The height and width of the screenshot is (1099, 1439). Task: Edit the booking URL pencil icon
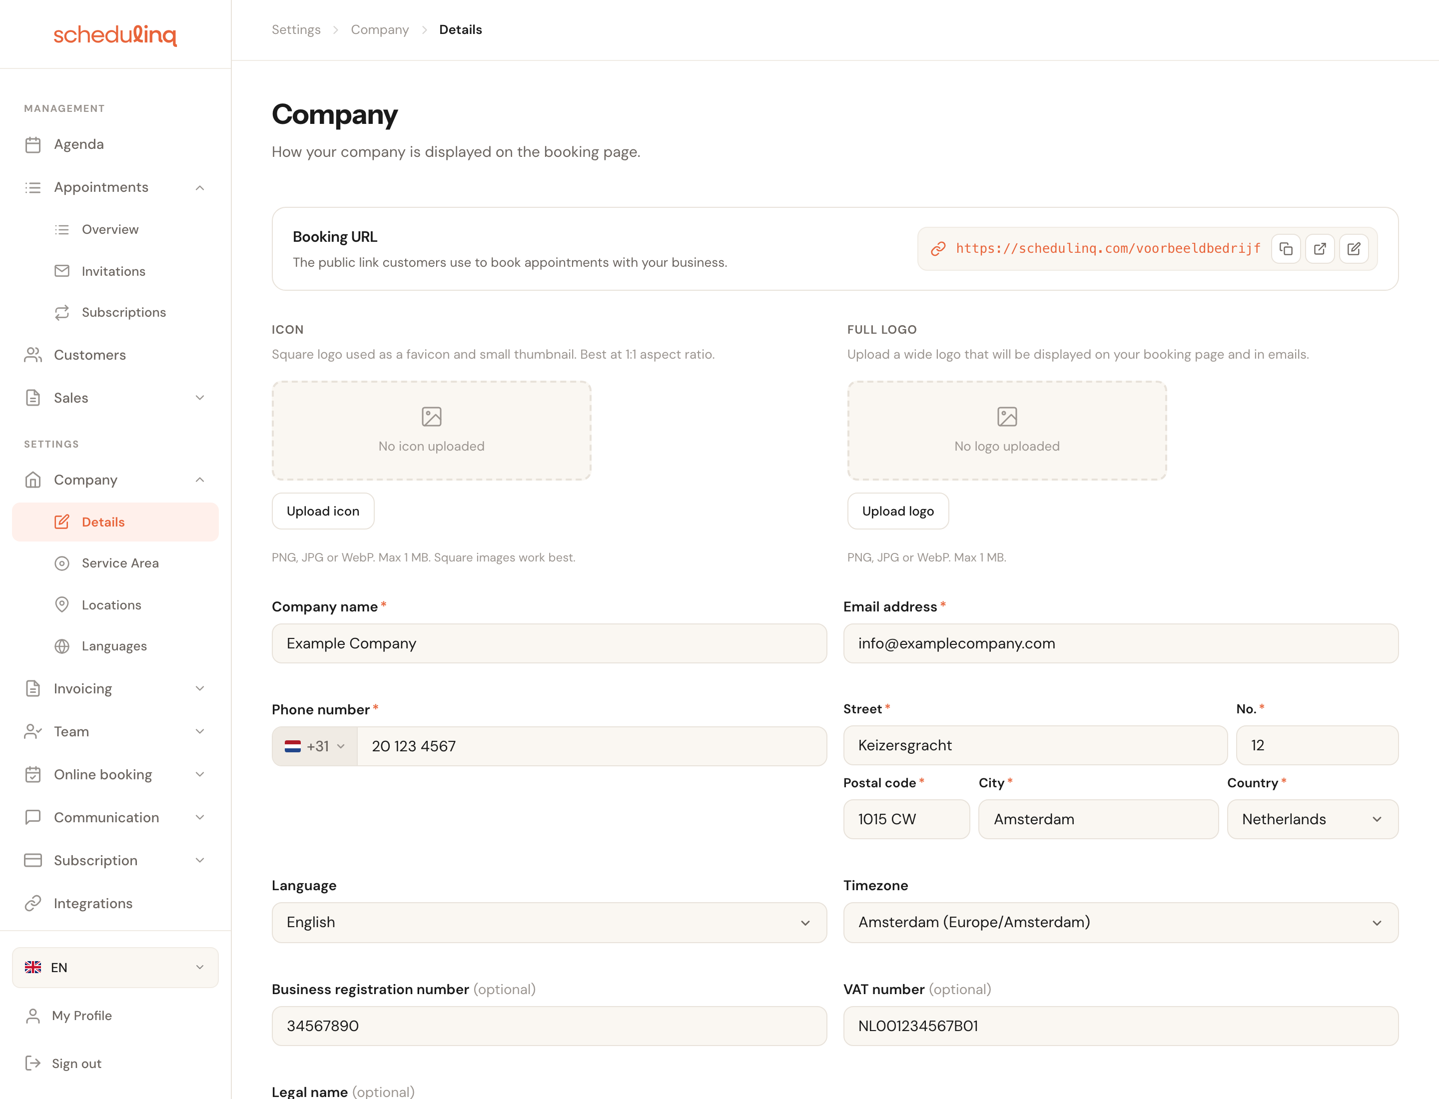click(x=1353, y=249)
